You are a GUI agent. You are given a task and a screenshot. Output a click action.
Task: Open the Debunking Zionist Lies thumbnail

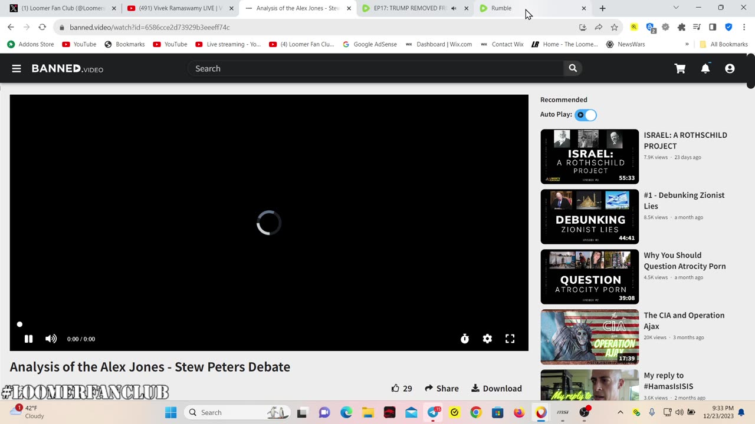pyautogui.click(x=590, y=217)
